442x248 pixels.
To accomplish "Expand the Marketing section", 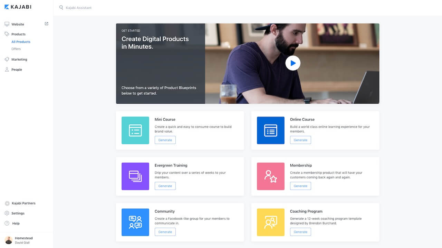I will pos(19,60).
